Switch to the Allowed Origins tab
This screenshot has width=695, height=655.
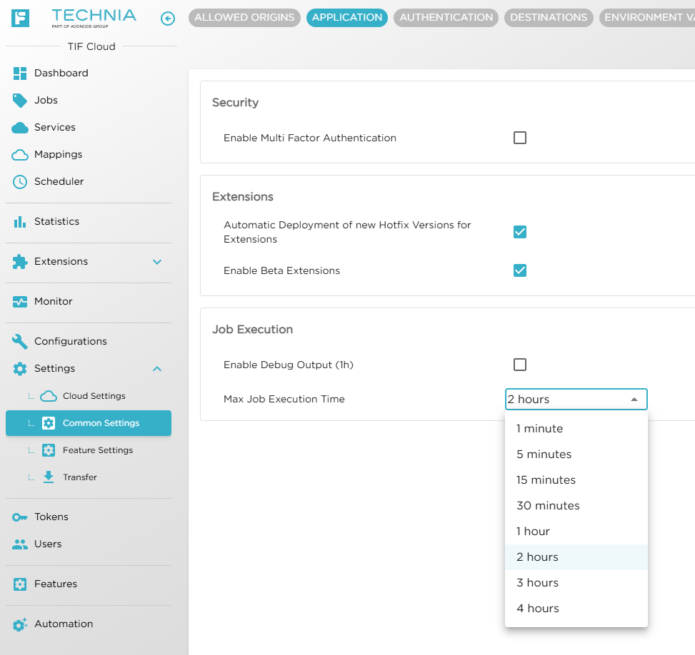click(244, 18)
